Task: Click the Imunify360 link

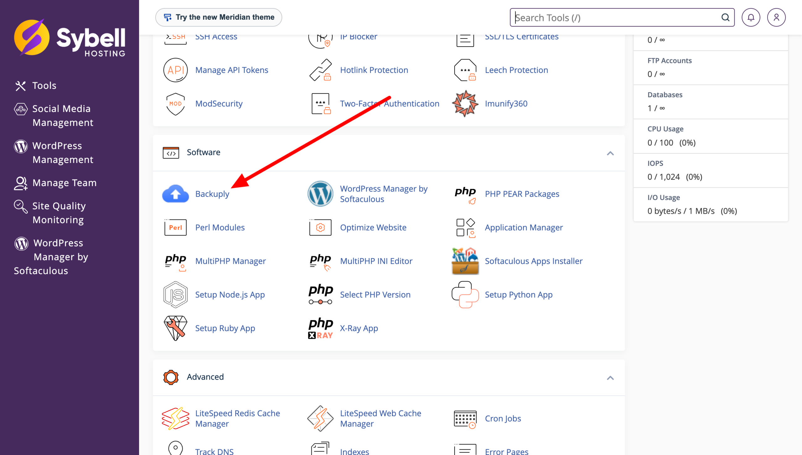Action: tap(506, 104)
